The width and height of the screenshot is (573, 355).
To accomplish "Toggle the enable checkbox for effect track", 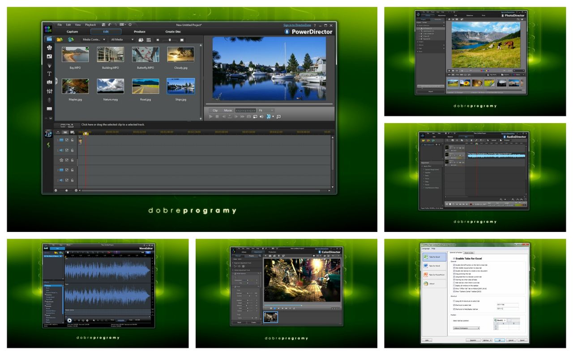I will [67, 160].
